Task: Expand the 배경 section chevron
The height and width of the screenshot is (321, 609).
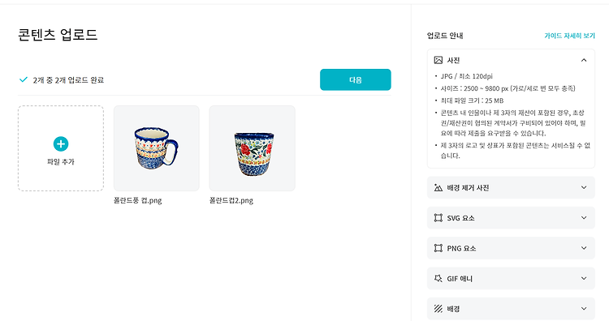Action: point(583,309)
